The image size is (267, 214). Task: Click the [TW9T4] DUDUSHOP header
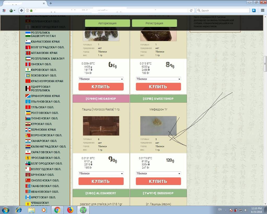pos(158,193)
